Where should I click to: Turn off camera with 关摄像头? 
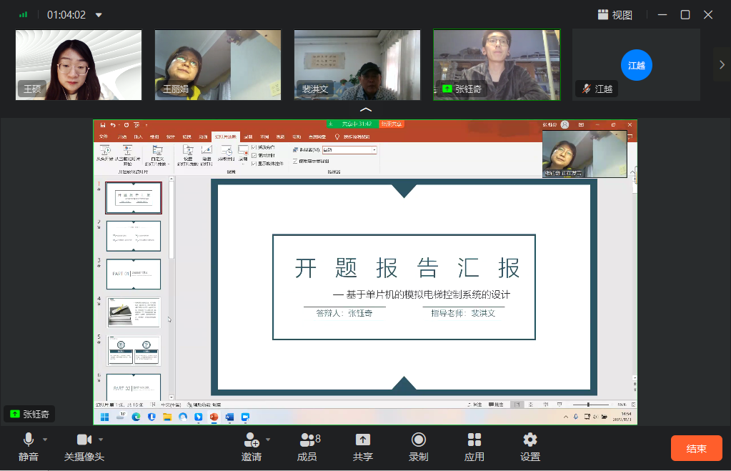coord(84,440)
